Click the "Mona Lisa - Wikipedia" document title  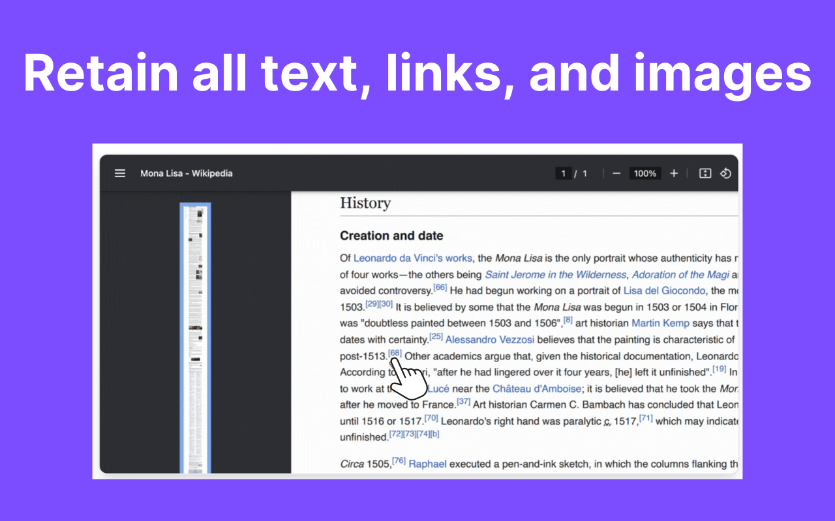pos(187,173)
